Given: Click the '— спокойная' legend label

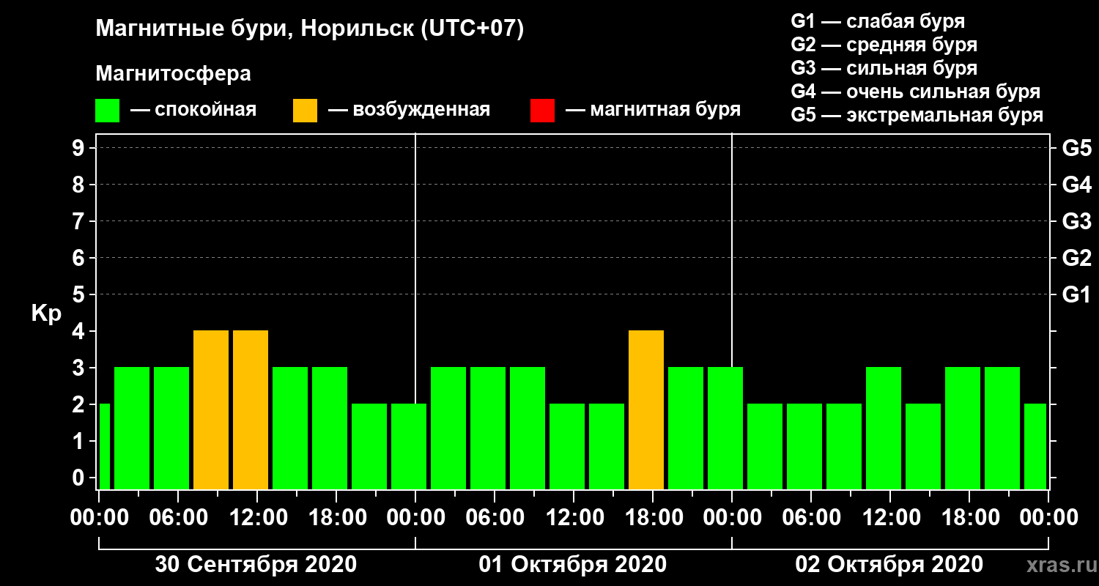Looking at the screenshot, I should pos(193,110).
